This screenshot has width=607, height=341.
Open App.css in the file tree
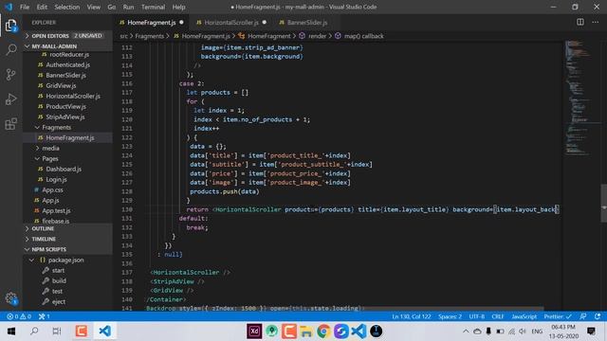click(x=52, y=189)
